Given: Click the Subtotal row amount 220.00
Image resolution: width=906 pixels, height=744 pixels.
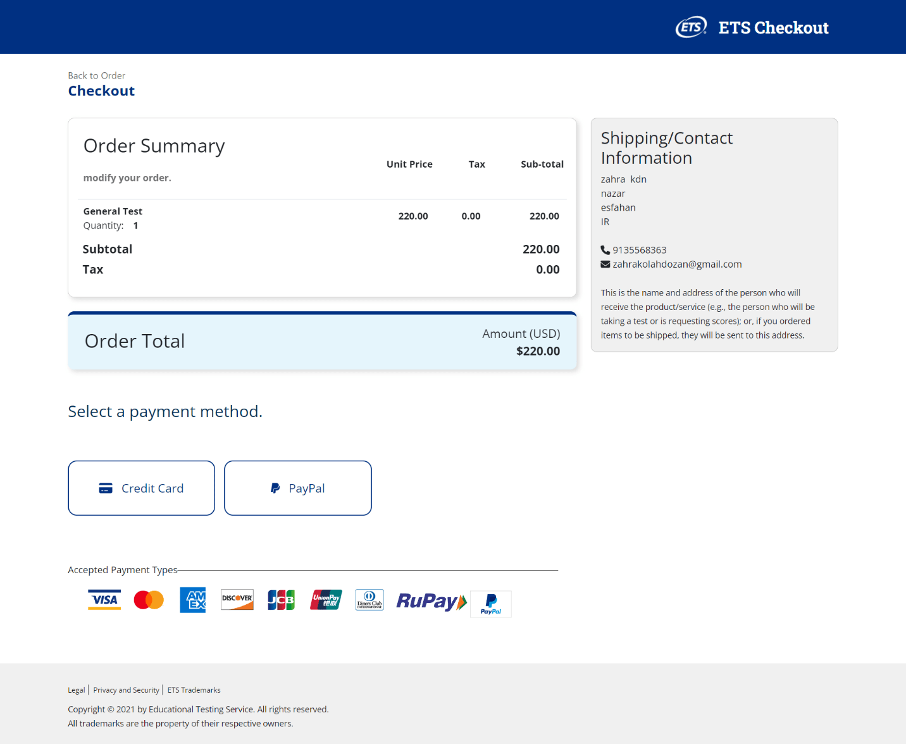Looking at the screenshot, I should click(x=542, y=249).
